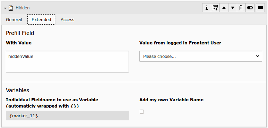Click the With Value label

tap(19, 43)
